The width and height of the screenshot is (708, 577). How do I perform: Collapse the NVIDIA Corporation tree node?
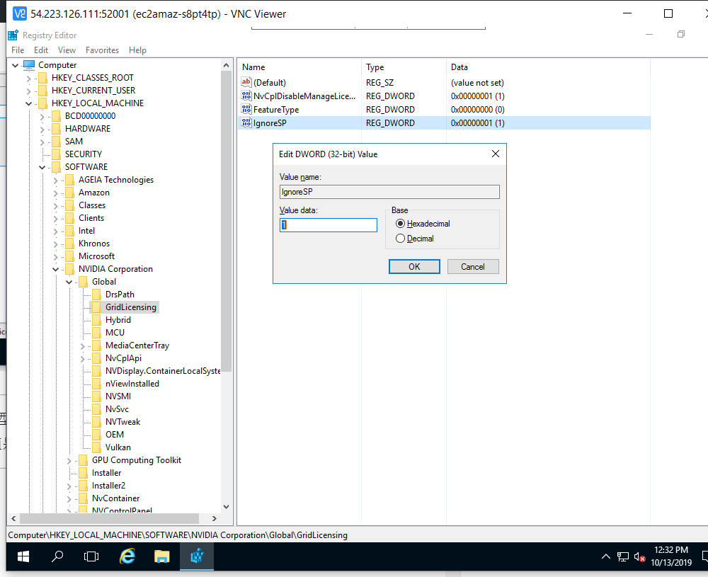point(56,270)
